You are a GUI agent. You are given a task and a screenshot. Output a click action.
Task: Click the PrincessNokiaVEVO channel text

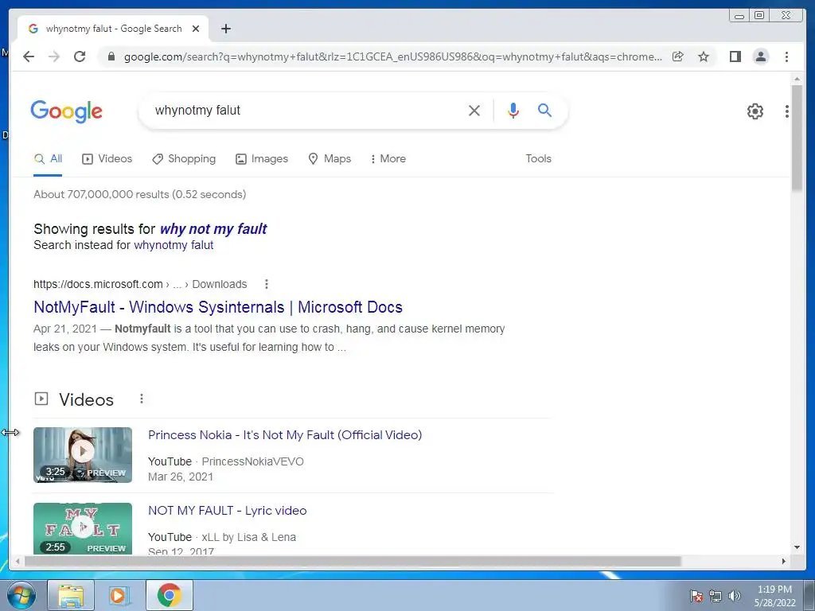click(252, 461)
